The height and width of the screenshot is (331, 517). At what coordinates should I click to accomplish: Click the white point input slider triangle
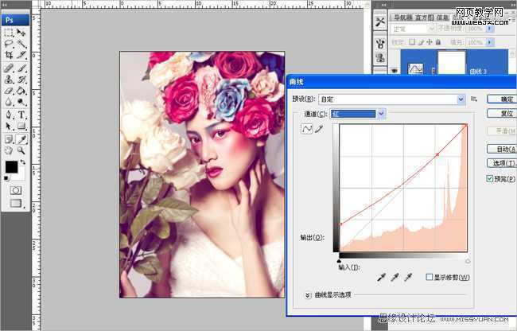pyautogui.click(x=468, y=261)
